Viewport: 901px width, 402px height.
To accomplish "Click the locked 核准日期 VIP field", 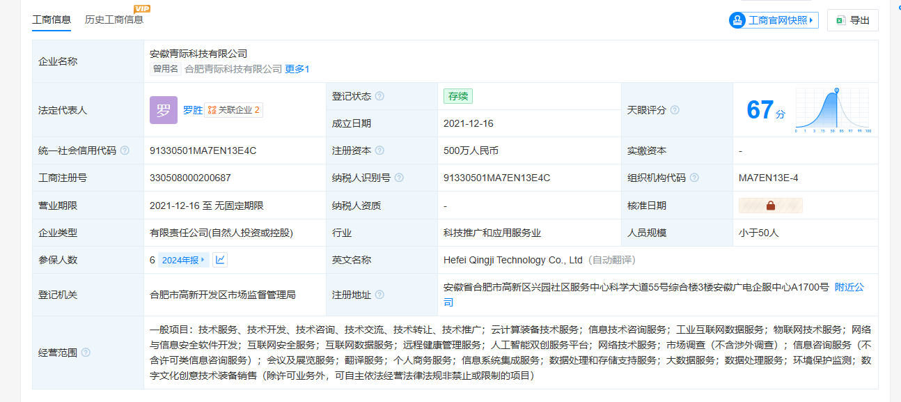I will pyautogui.click(x=770, y=206).
